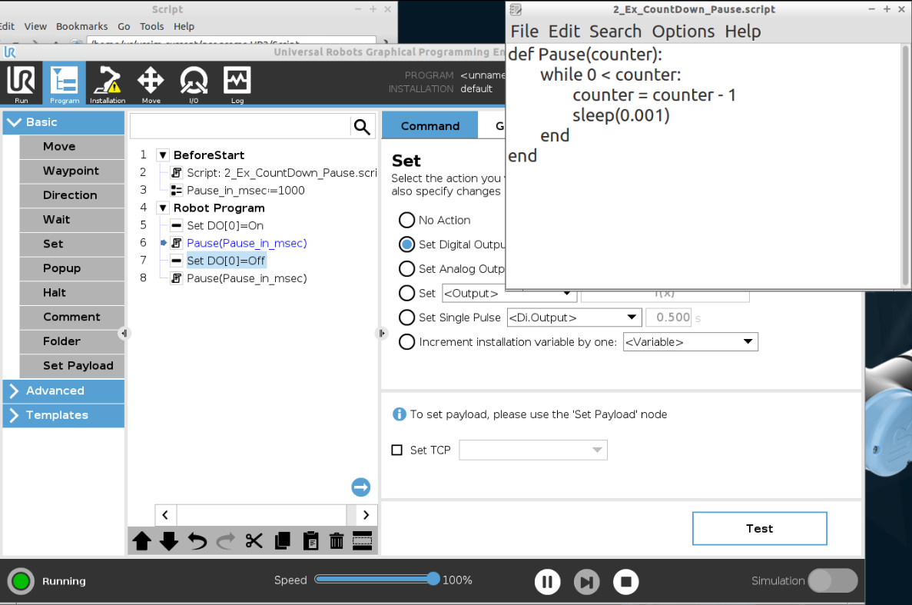Adjust the Speed slider handle
The height and width of the screenshot is (605, 912).
(433, 579)
